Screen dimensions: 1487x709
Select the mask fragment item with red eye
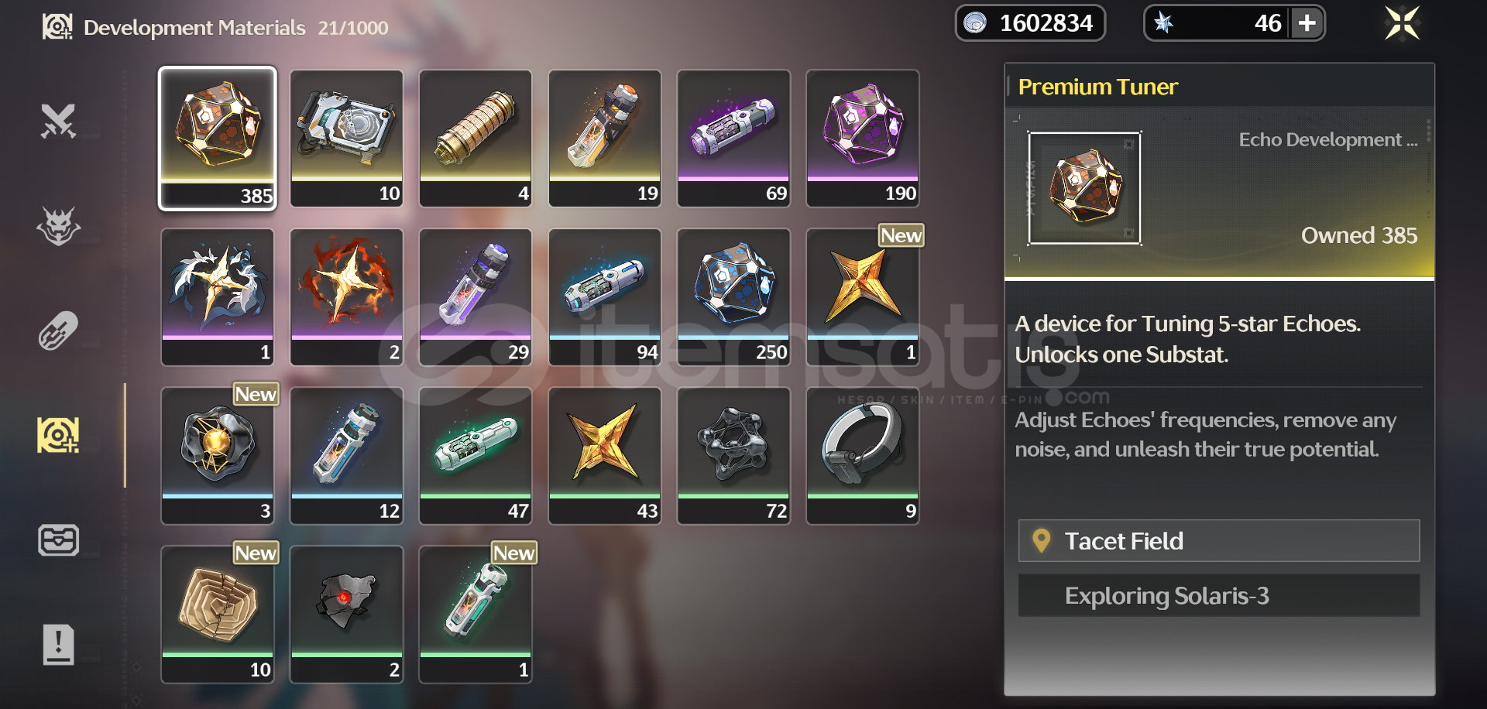click(346, 615)
